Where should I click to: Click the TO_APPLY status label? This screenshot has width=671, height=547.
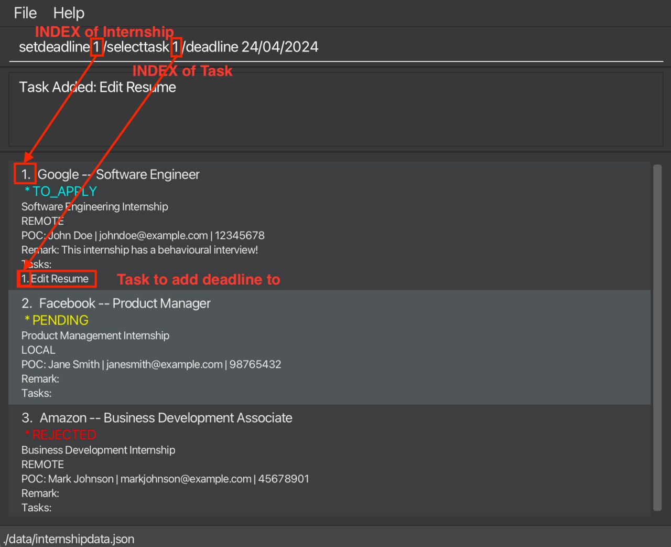point(64,191)
